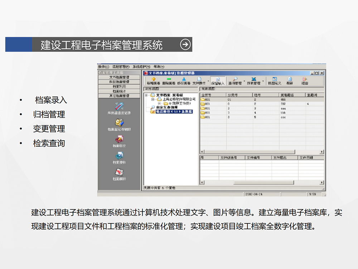Click the status text showing 5 个案卷
Screen dimensions: 358x269
click(160, 188)
